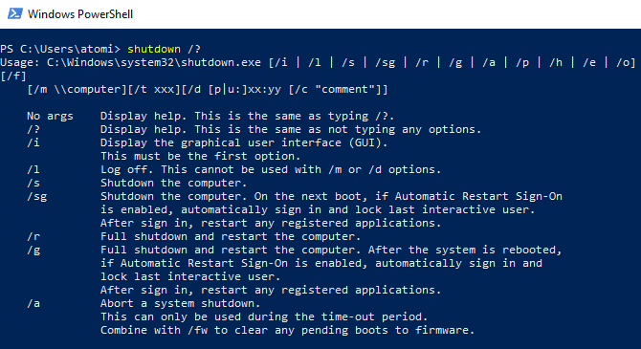Click the 'PS C:\Users\atomi>' prompt
Screen dimensions: 641x349
[60, 49]
